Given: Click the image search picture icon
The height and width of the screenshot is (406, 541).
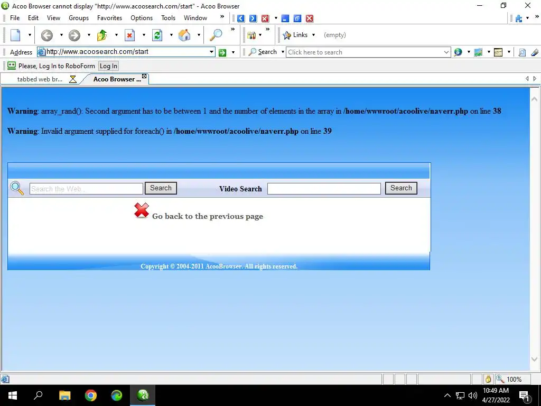Looking at the screenshot, I should [478, 52].
